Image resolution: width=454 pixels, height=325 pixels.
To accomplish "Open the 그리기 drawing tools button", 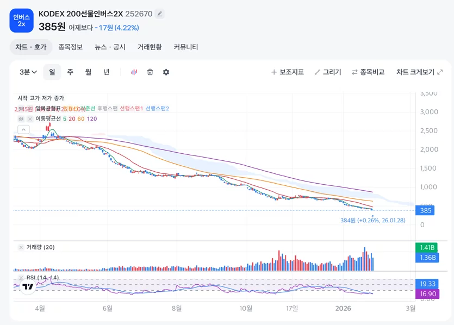I will pos(328,72).
